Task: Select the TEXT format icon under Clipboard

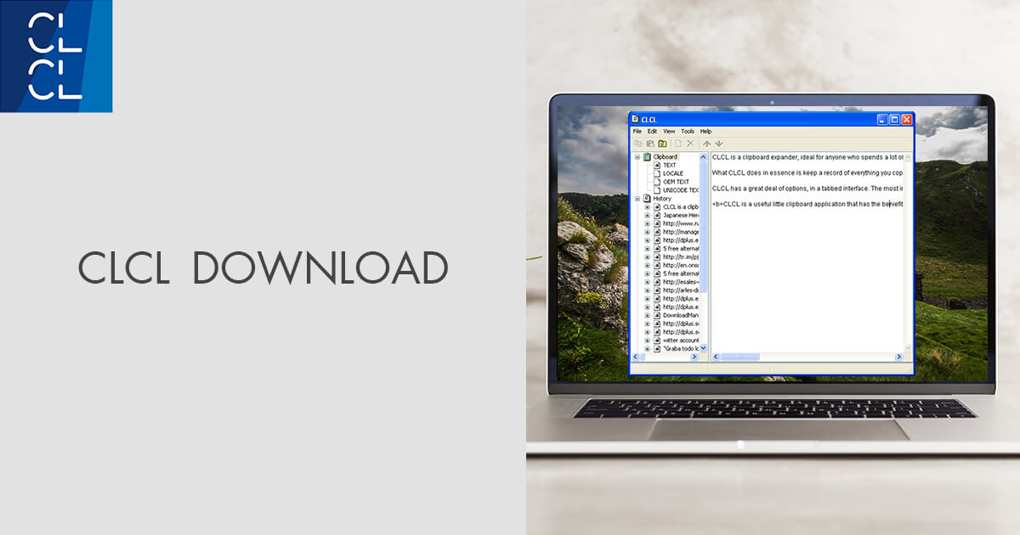Action: 657,166
